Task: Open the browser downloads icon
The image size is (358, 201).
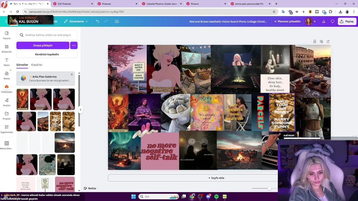Action: pyautogui.click(x=340, y=12)
